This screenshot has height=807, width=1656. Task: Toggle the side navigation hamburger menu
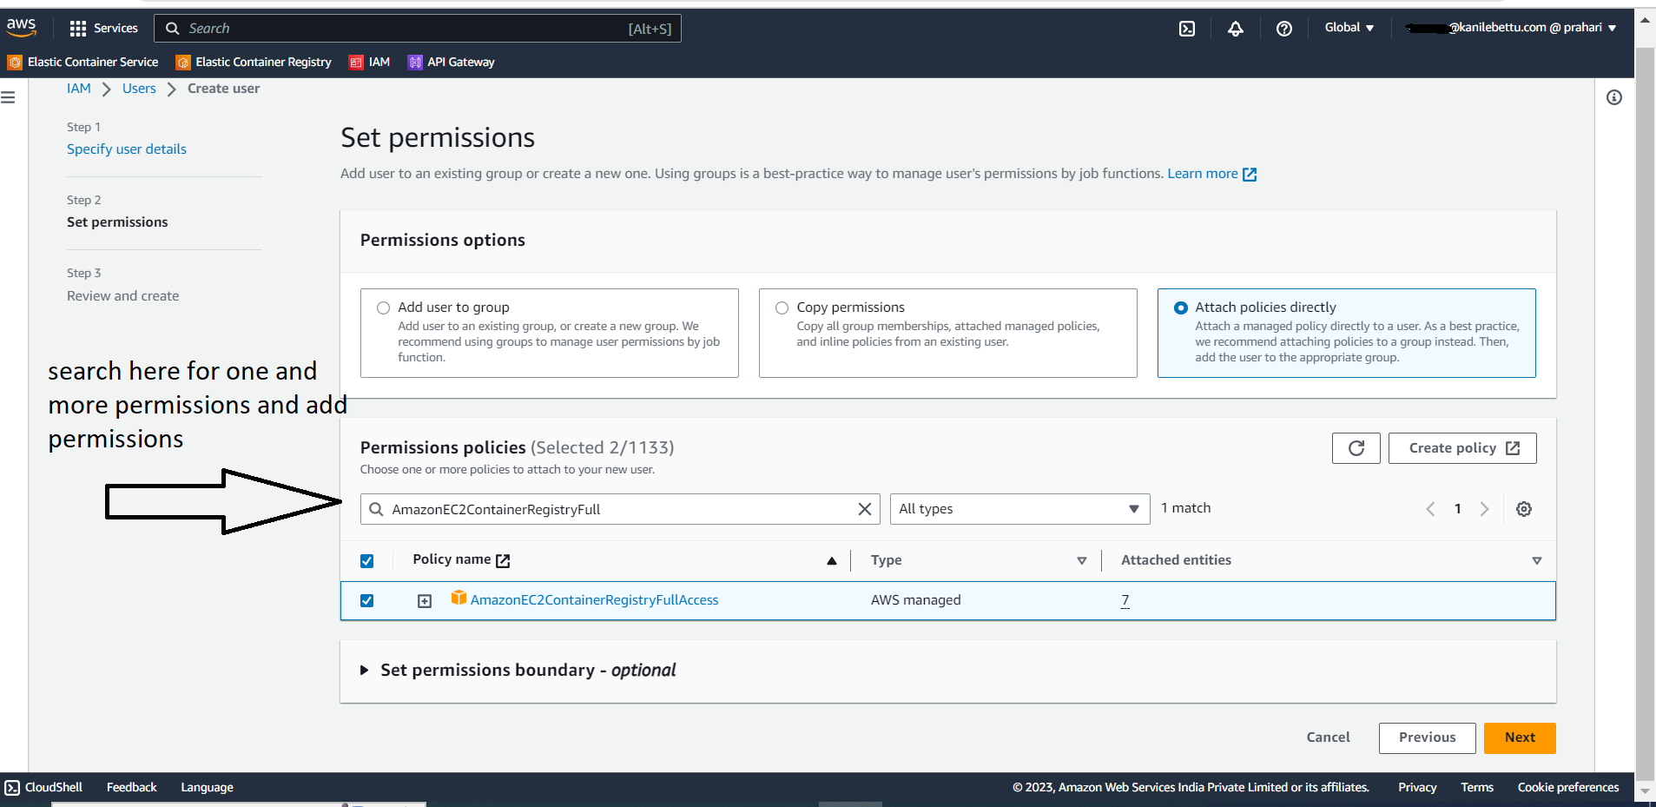click(9, 97)
